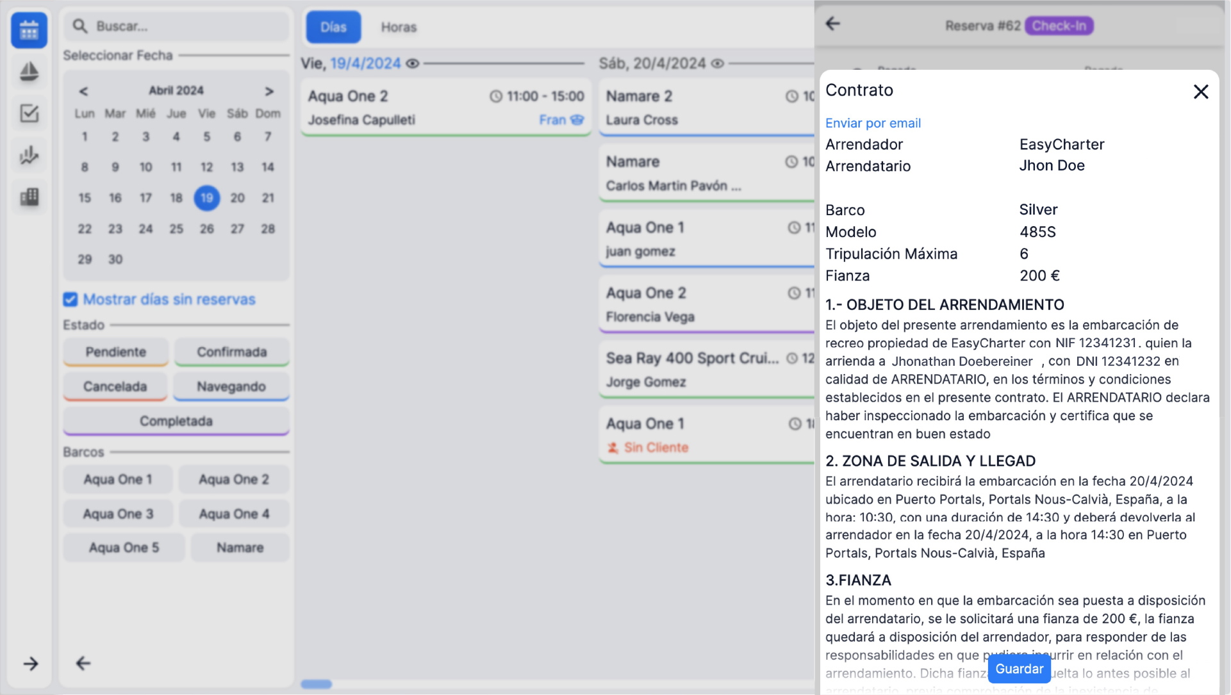Viewport: 1231px width, 695px height.
Task: Open Sea Ray 400 Jorge Gomez booking
Action: click(707, 370)
